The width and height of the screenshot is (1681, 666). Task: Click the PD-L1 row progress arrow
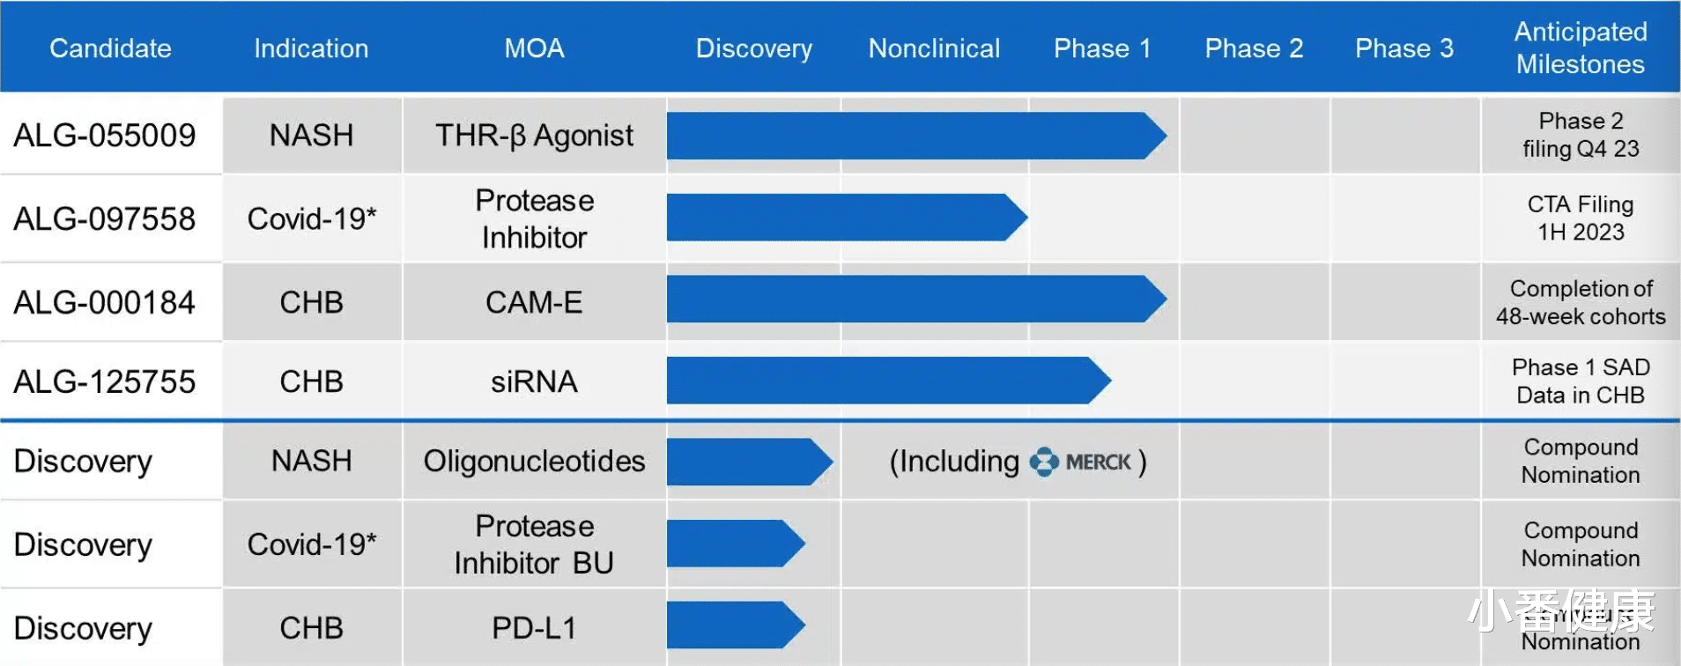coord(733,625)
